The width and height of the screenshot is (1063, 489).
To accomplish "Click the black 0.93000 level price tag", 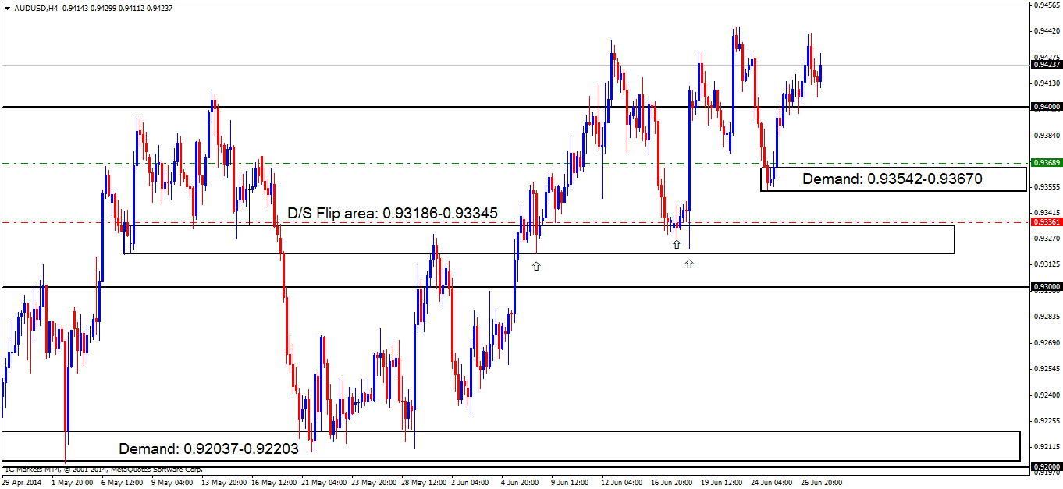I will click(1047, 288).
